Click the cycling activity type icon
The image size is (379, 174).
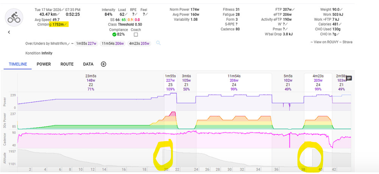coord(16,17)
